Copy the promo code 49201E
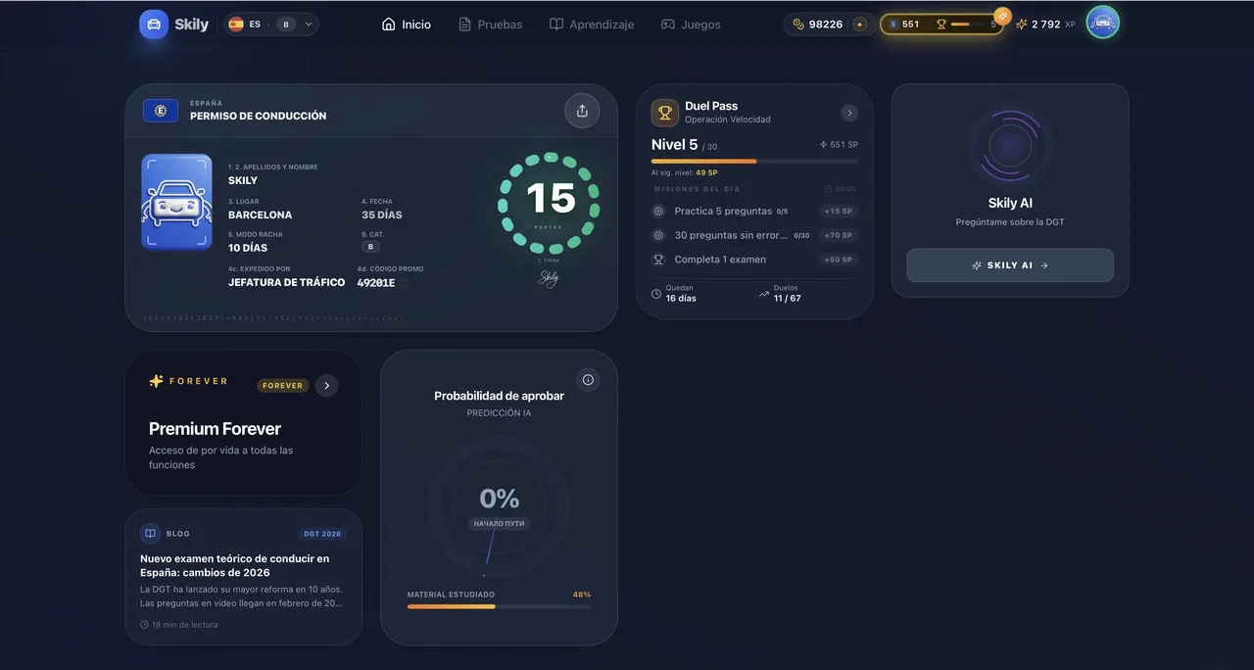Screen dimensions: 1254x670 [x=404, y=283]
